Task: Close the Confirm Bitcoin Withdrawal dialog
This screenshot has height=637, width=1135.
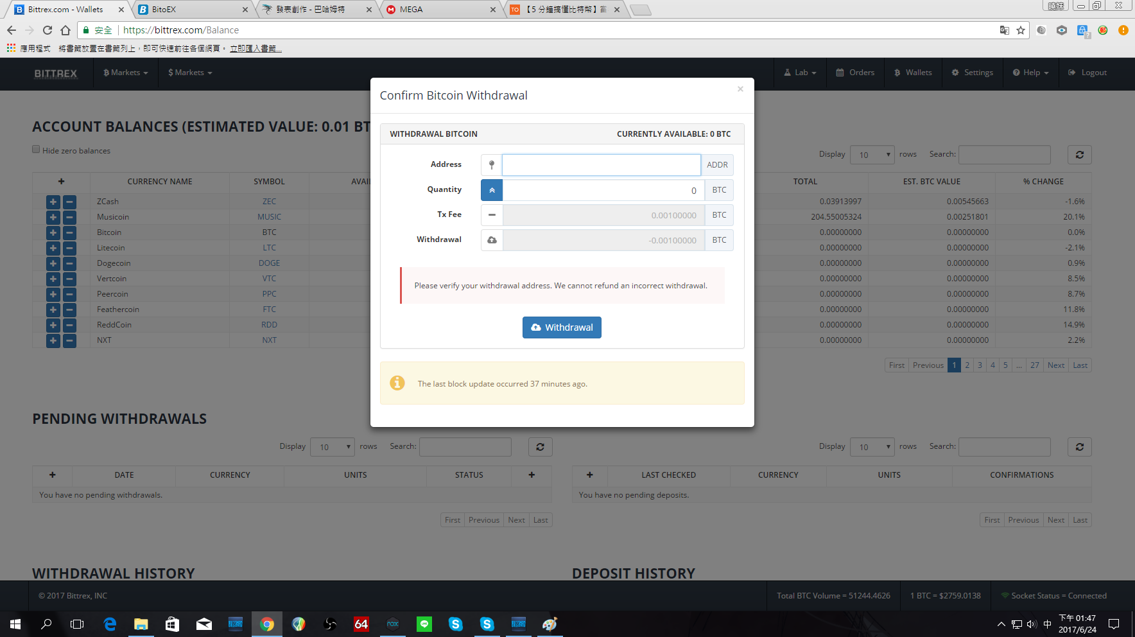Action: coord(740,89)
